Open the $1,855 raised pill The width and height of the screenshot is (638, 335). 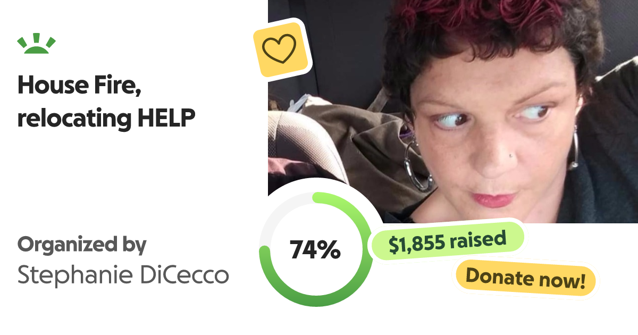pyautogui.click(x=447, y=241)
